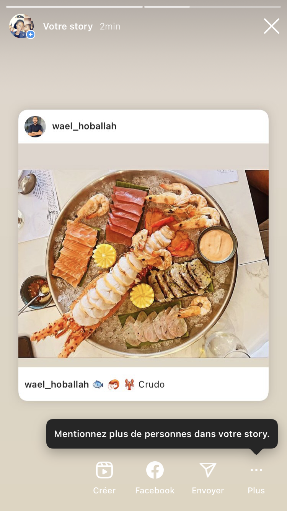Open your own story profile picture

point(21,26)
